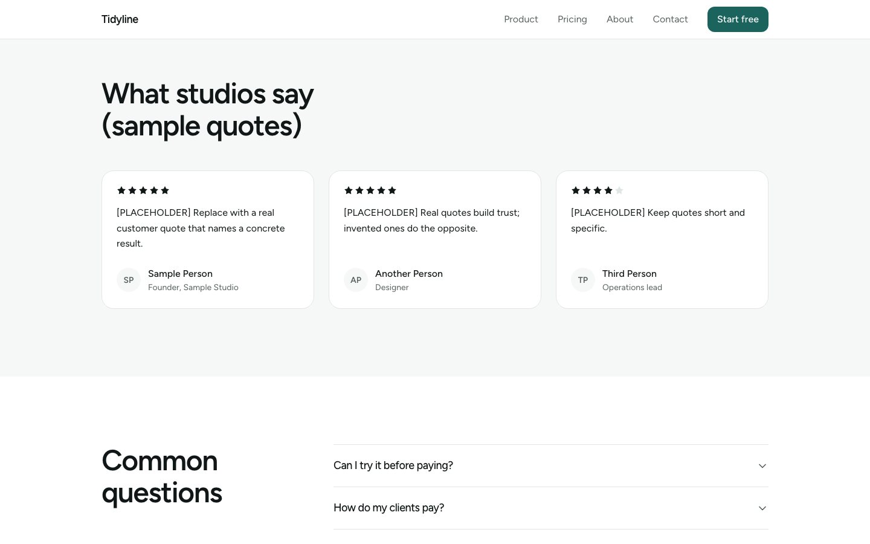Click the "Third Person" name
This screenshot has height=544, width=870.
pyautogui.click(x=630, y=274)
